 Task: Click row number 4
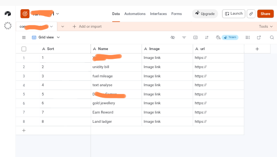(24, 85)
